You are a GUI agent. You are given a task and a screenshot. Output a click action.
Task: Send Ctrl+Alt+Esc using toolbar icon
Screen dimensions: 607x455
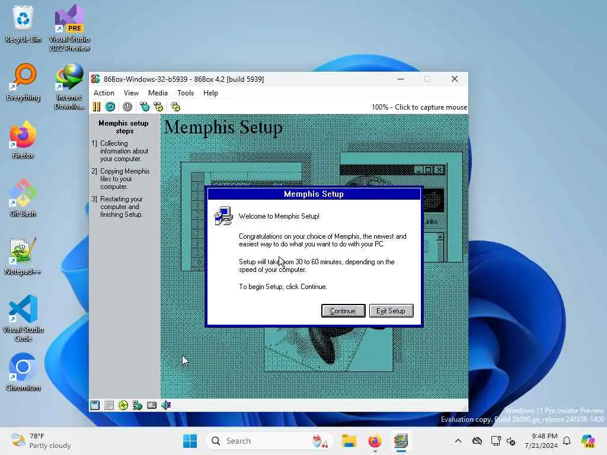[x=158, y=107]
